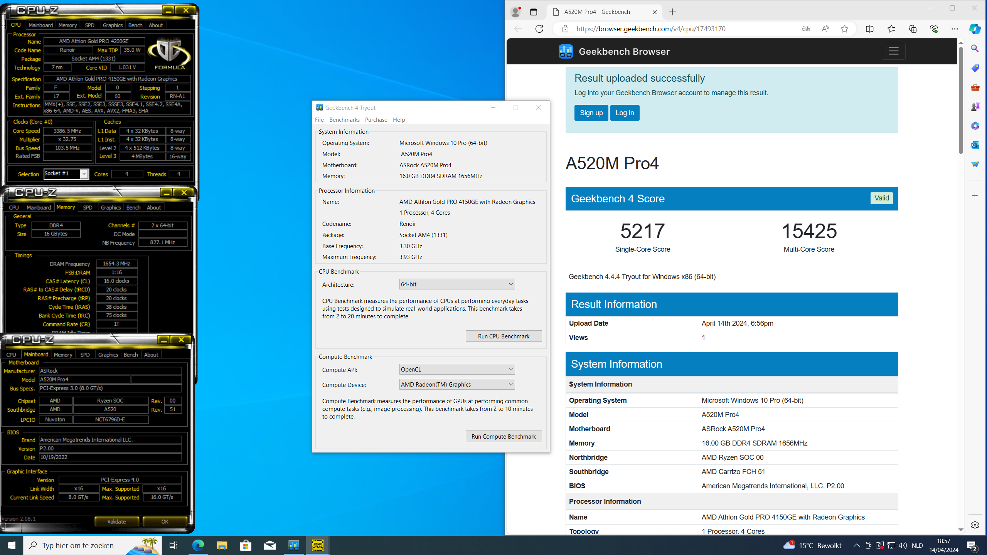Click the Log in button
The image size is (987, 555).
[625, 113]
